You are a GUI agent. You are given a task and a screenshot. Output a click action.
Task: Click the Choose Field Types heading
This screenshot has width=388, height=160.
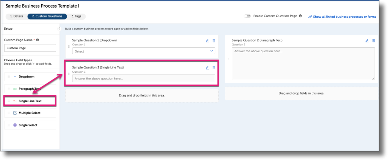(x=18, y=60)
